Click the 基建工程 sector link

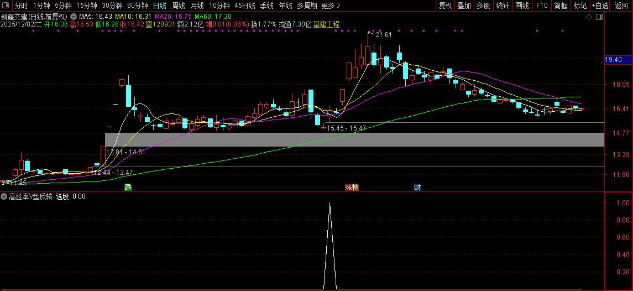click(x=326, y=25)
